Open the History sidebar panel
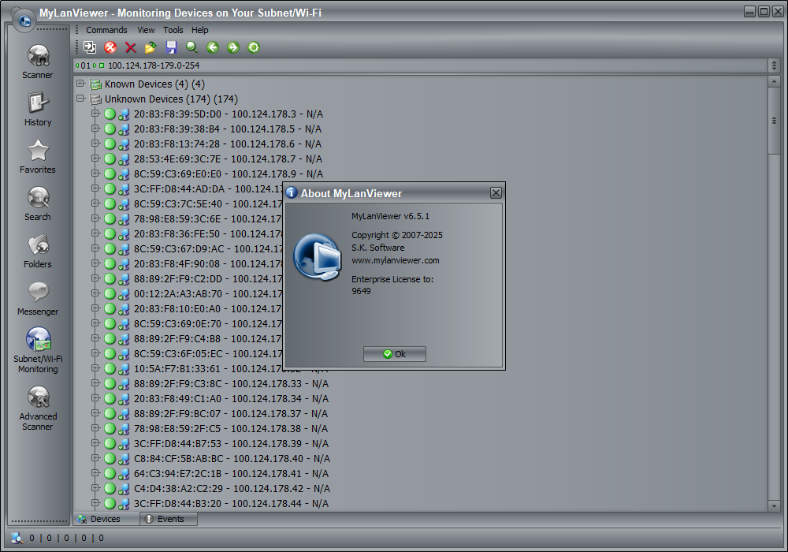This screenshot has height=552, width=788. (x=38, y=109)
